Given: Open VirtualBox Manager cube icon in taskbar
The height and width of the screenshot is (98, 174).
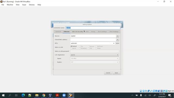Looking at the screenshot, I should pyautogui.click(x=50, y=95).
